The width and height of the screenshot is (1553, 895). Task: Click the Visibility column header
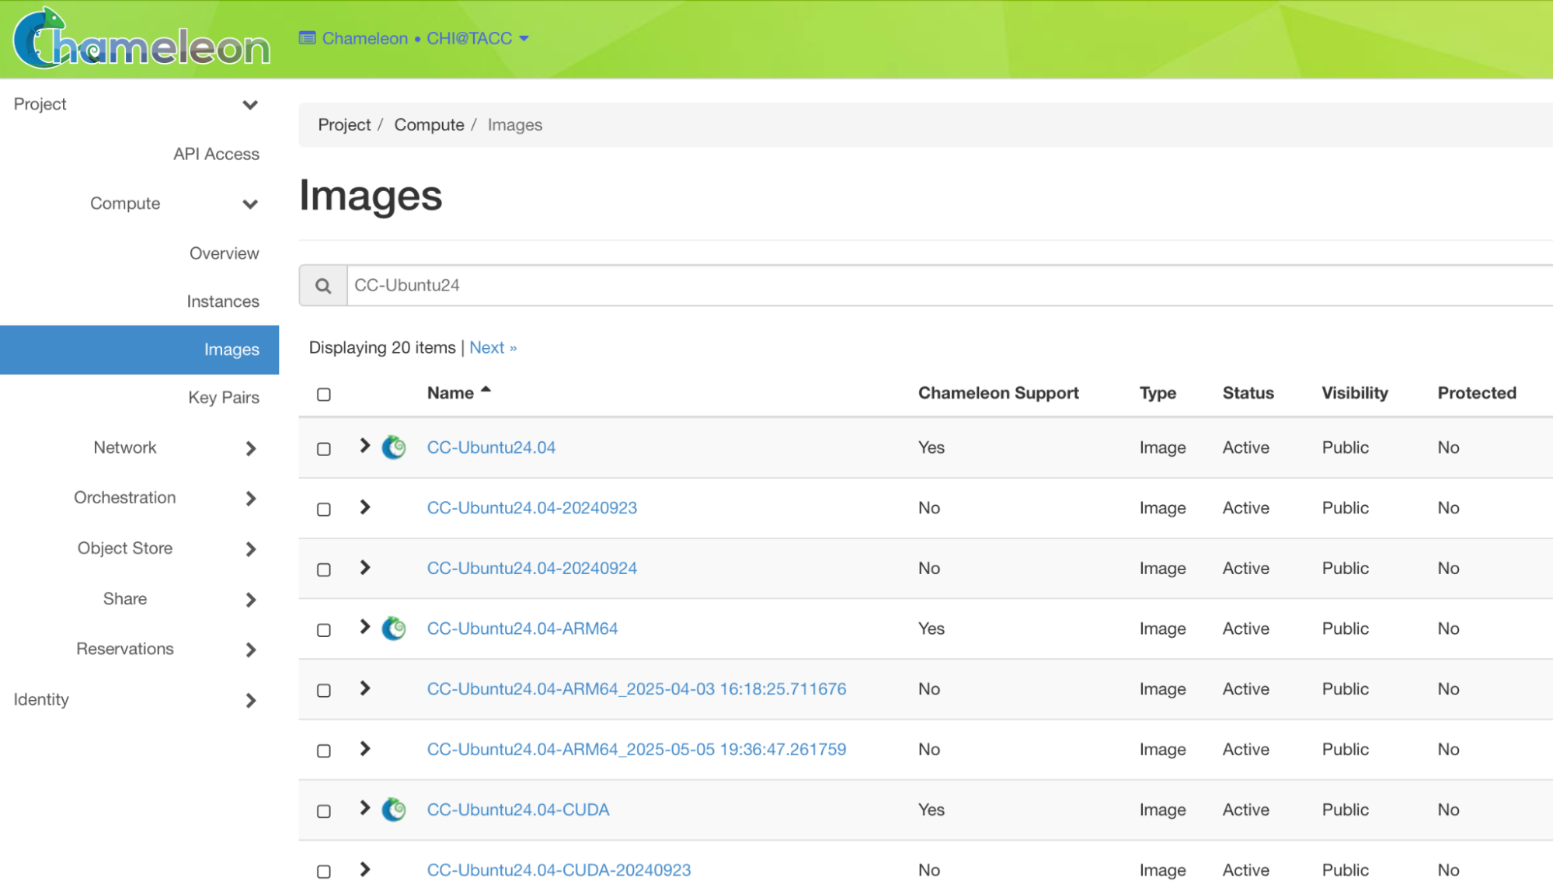point(1355,393)
